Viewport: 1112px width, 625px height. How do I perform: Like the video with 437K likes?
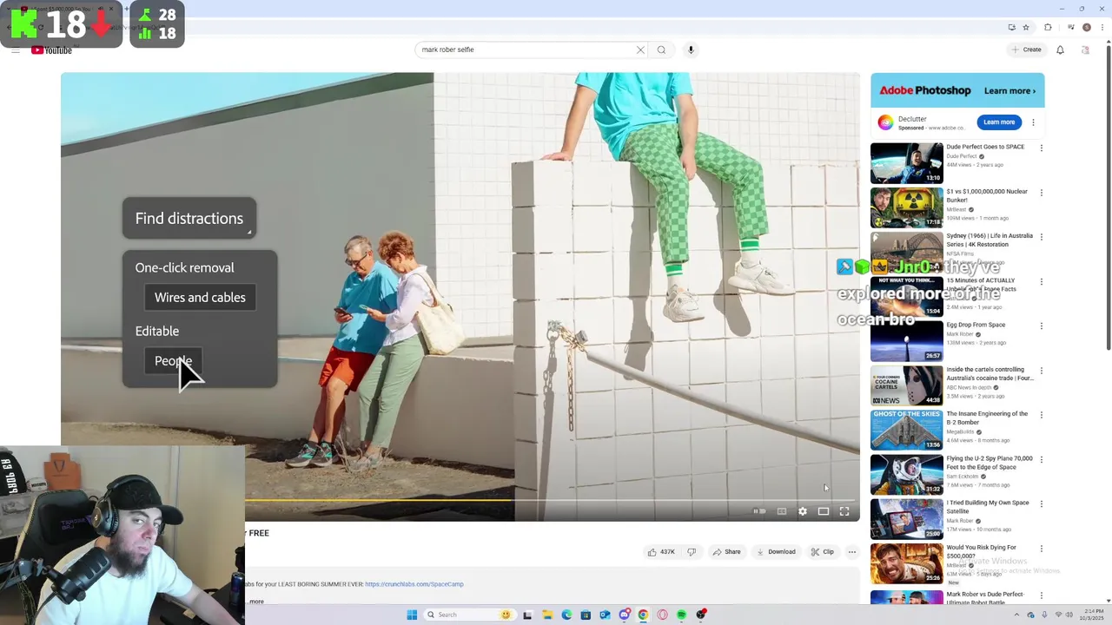[660, 552]
